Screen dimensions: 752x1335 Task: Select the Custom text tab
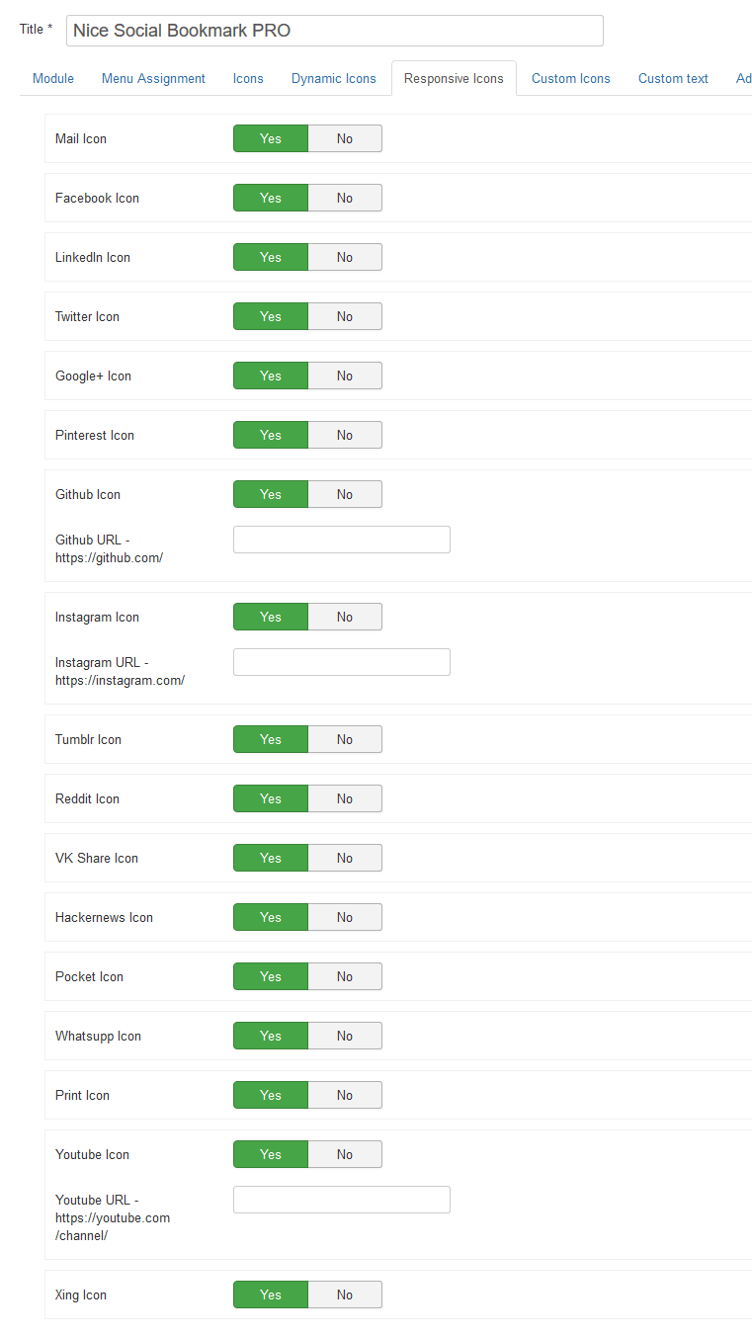(673, 78)
